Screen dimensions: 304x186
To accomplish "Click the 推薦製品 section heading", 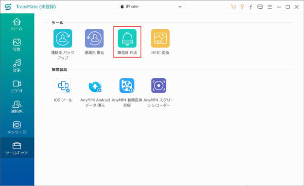I will [59, 70].
